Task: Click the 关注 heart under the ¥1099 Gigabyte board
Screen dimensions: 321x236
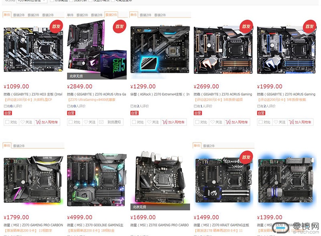Action: 22,122
